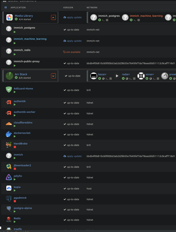Click the jellyfin triangle icon

(x=9, y=177)
